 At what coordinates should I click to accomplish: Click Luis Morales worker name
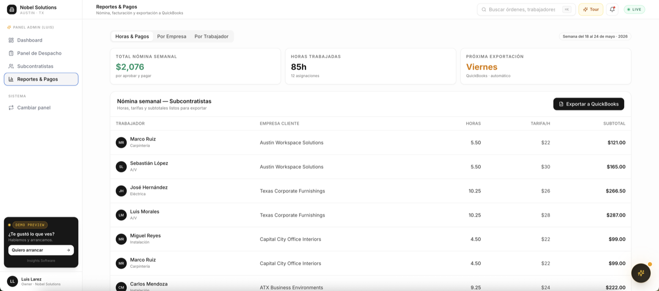pyautogui.click(x=145, y=212)
